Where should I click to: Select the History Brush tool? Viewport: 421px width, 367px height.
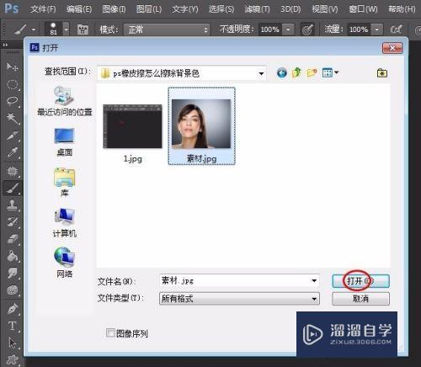click(x=12, y=222)
